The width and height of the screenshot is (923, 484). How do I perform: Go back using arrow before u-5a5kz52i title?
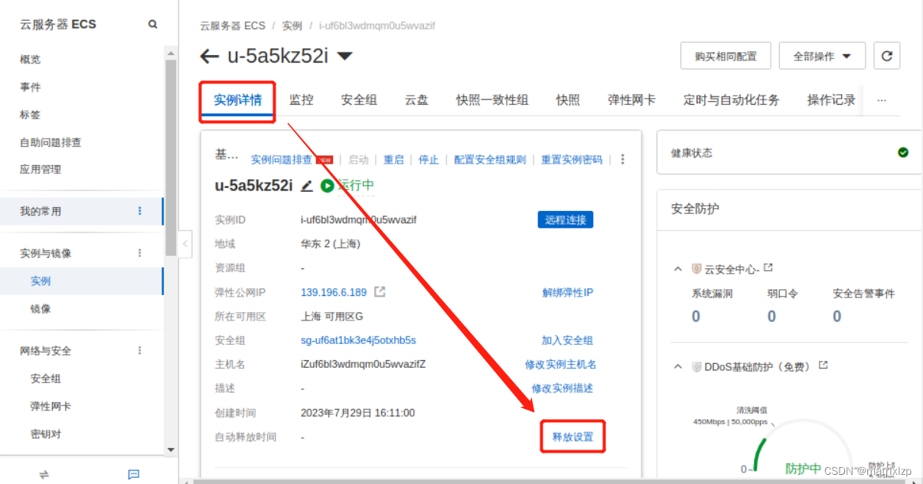(209, 56)
